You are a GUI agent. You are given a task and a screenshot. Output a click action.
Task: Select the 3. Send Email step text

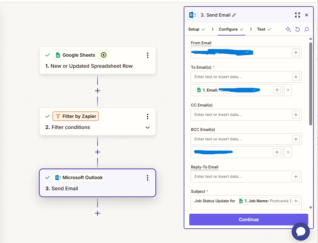tap(62, 188)
